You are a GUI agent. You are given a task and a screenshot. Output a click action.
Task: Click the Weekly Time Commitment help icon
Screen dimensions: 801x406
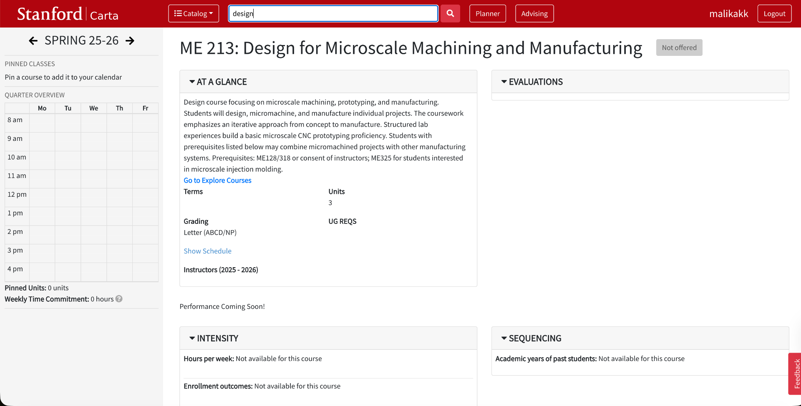(x=119, y=299)
